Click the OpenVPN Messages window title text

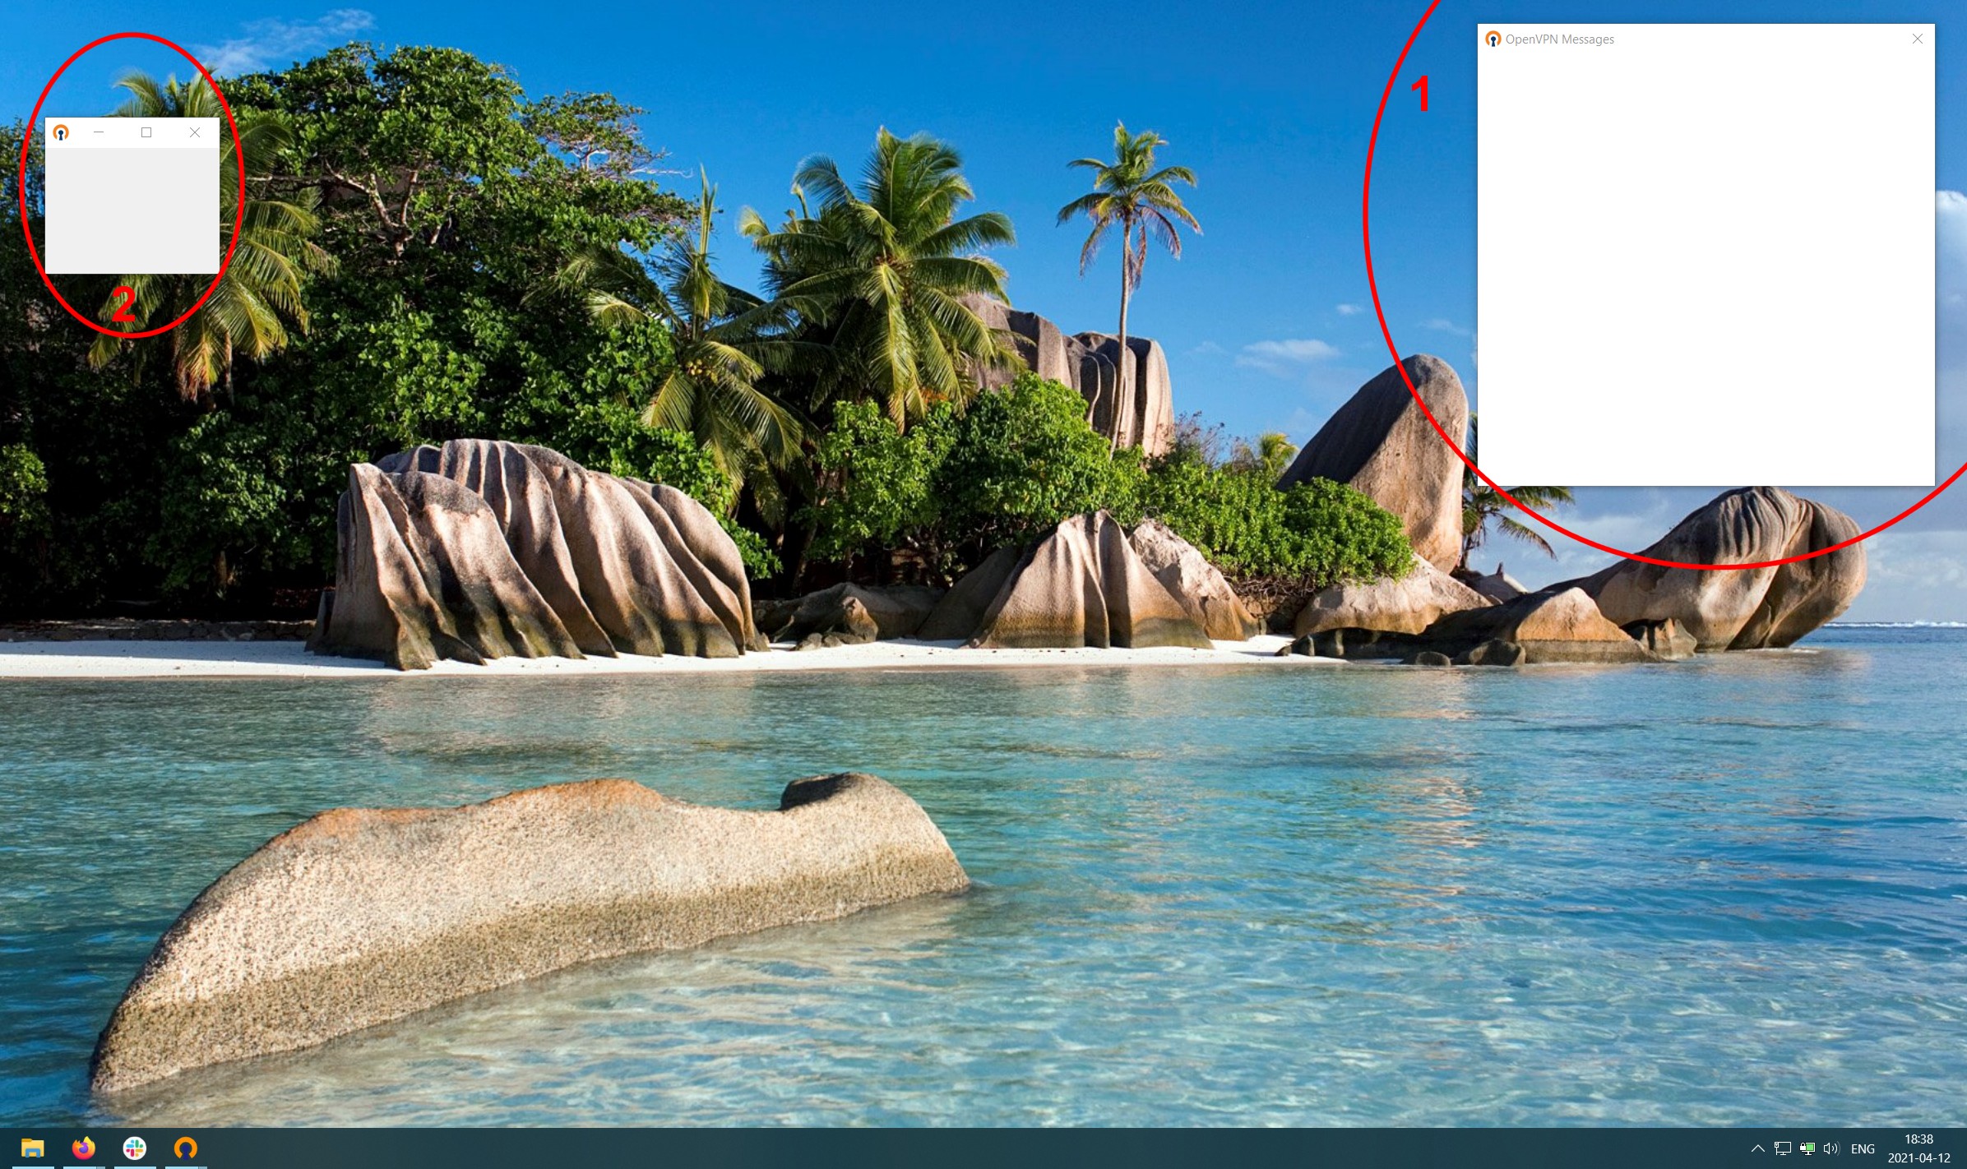pos(1560,39)
